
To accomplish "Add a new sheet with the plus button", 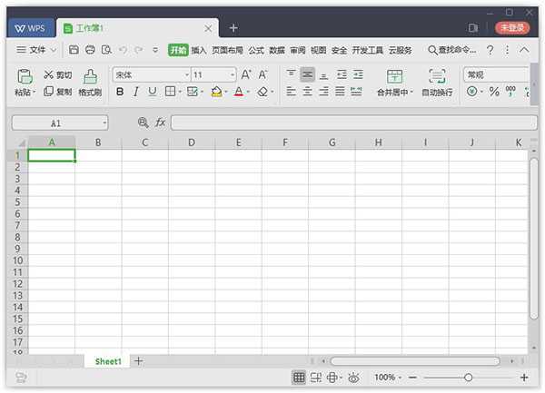I will click(139, 361).
